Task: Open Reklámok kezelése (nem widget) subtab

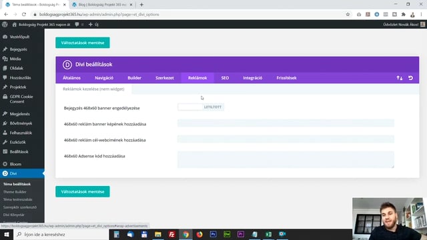Action: click(x=93, y=89)
